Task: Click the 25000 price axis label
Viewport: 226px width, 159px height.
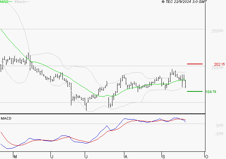Action: [217, 31]
